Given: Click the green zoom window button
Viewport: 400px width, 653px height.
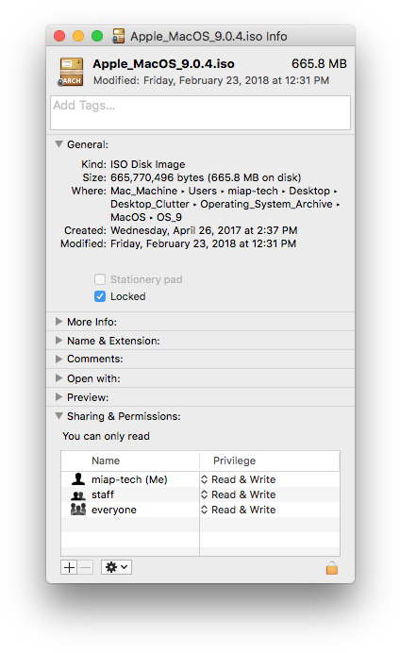Looking at the screenshot, I should 97,36.
